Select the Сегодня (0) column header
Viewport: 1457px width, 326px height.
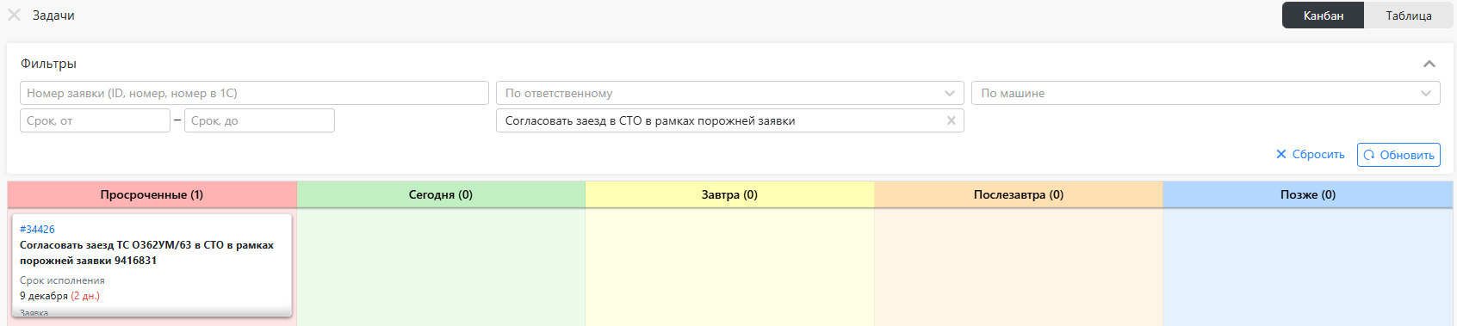pyautogui.click(x=441, y=194)
